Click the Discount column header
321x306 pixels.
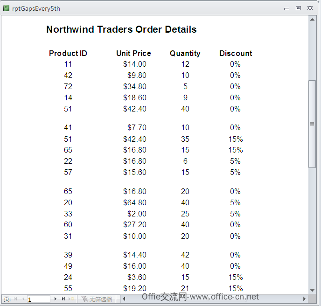point(236,54)
